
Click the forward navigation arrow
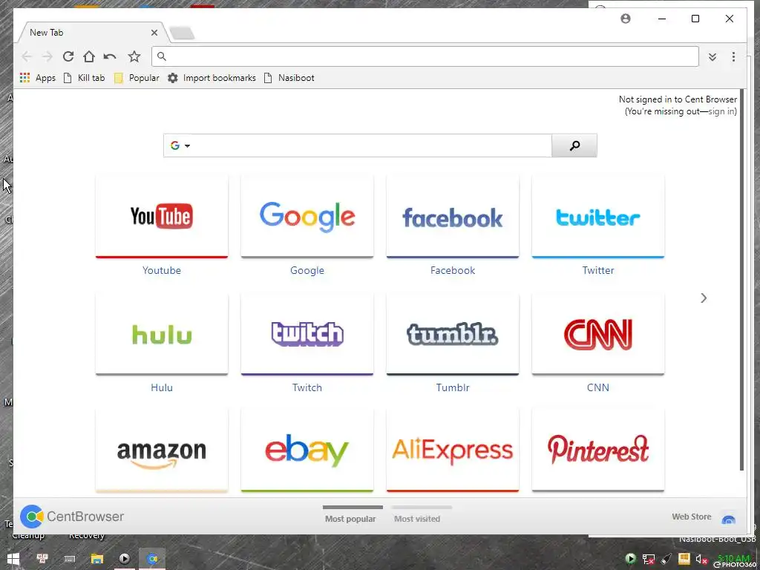coord(47,56)
